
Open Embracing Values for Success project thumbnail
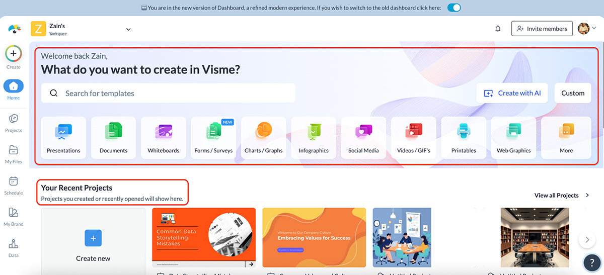point(314,238)
